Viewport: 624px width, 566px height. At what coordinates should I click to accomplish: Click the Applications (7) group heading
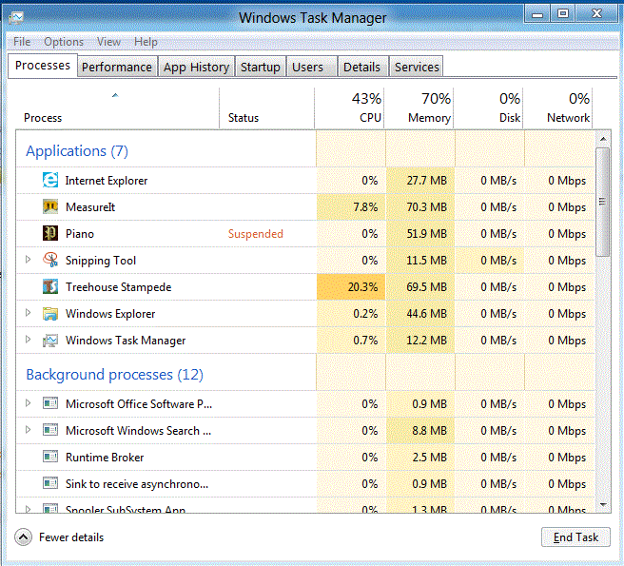77,151
